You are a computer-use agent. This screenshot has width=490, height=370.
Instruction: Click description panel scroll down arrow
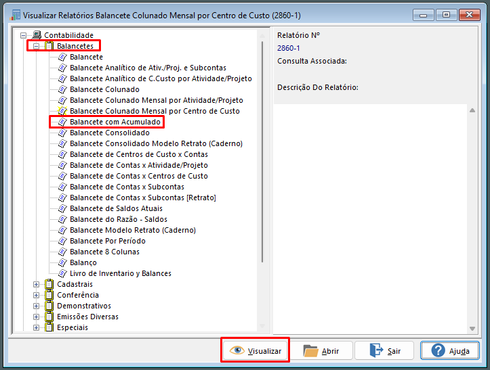pyautogui.click(x=472, y=329)
